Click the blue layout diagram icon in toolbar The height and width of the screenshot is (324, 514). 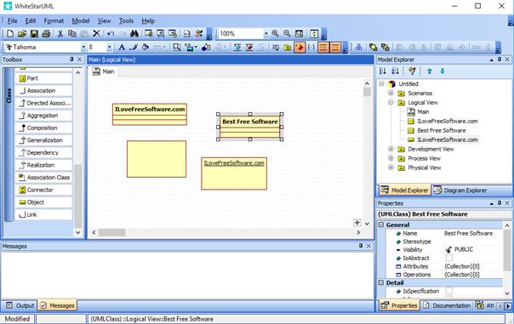pyautogui.click(x=358, y=47)
